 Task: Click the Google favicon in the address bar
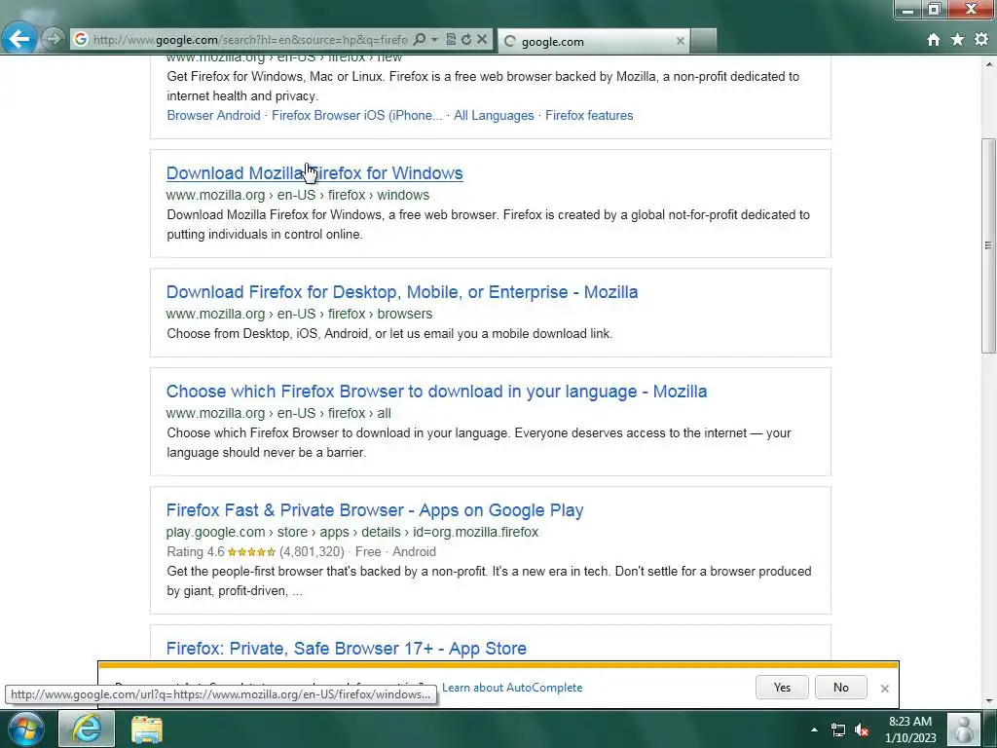[81, 39]
